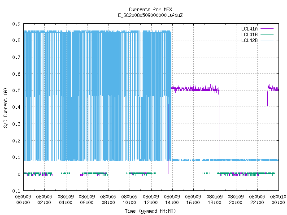Click the x-axis tick '080509 08:00'
The image size is (287, 215).
coord(108,199)
